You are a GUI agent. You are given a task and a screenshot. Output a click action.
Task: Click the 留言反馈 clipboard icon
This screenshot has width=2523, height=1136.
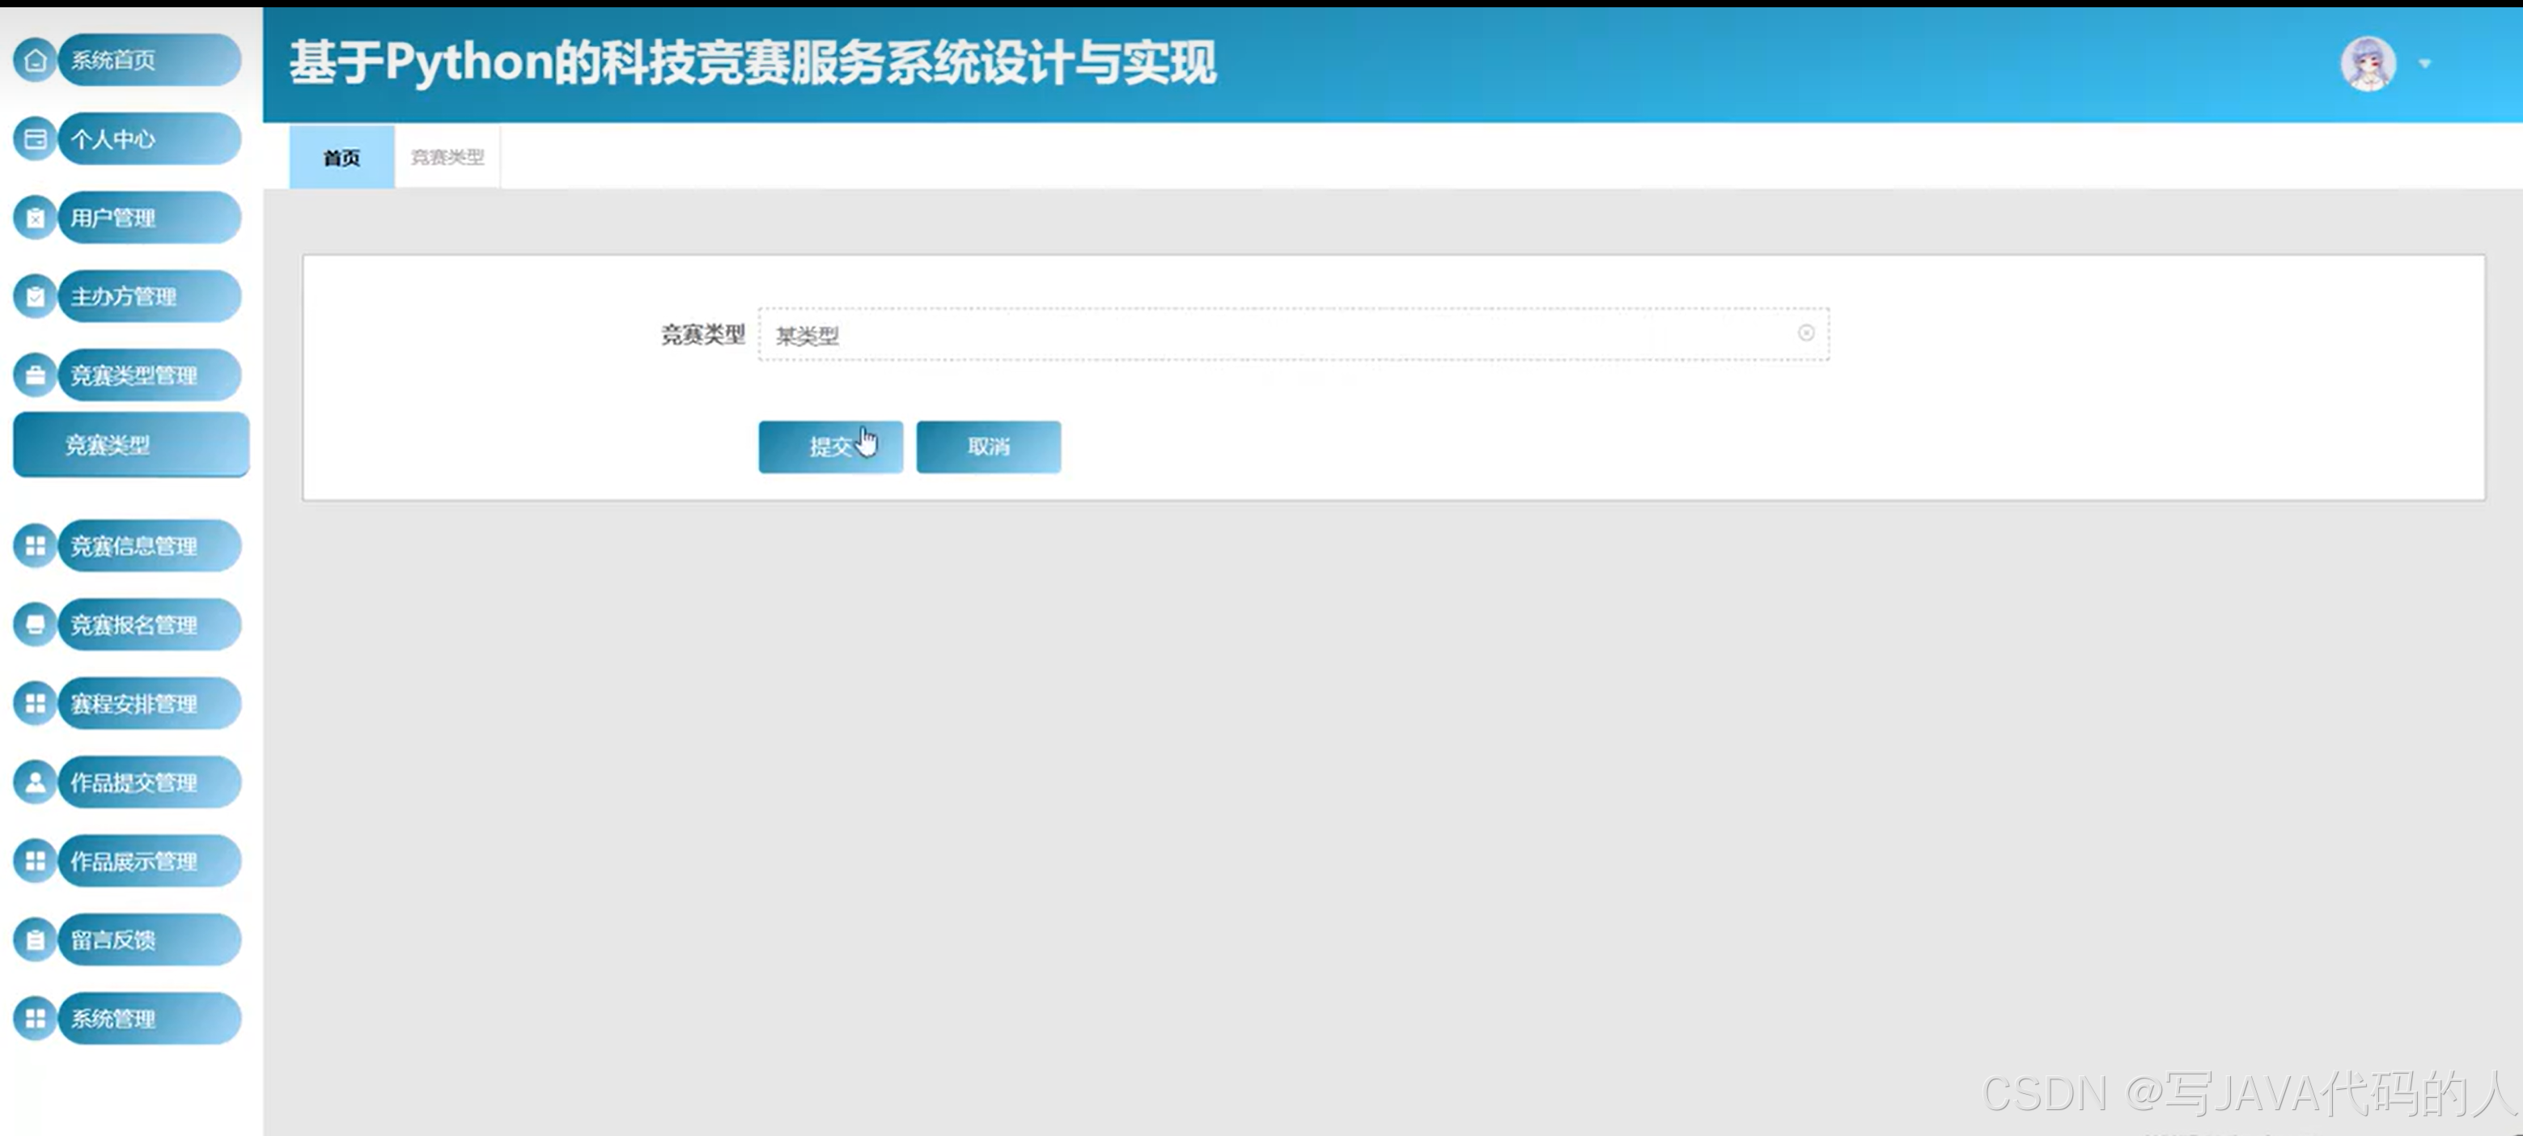pos(36,939)
